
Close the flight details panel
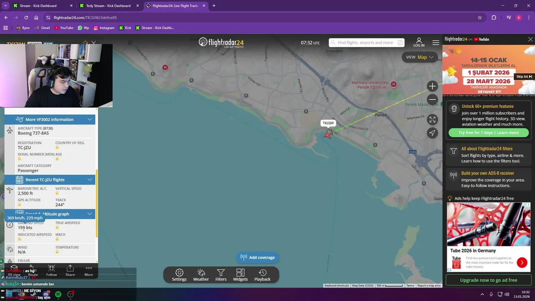click(94, 43)
